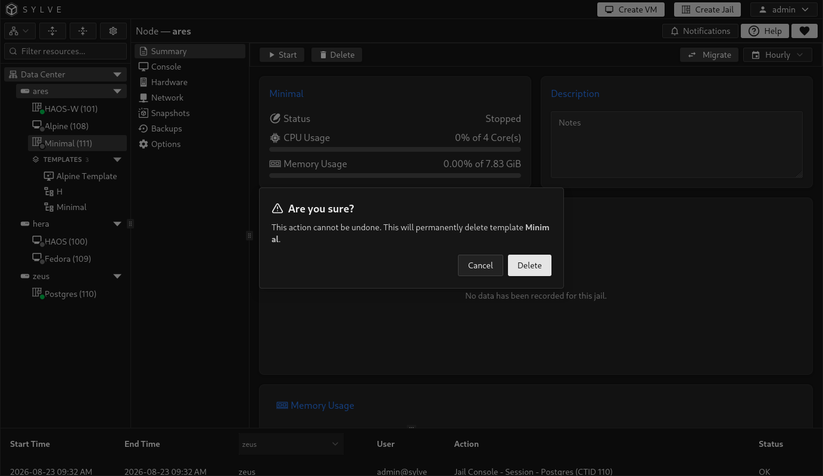
Task: Click the TEMPLATES layers icon
Action: (36, 159)
